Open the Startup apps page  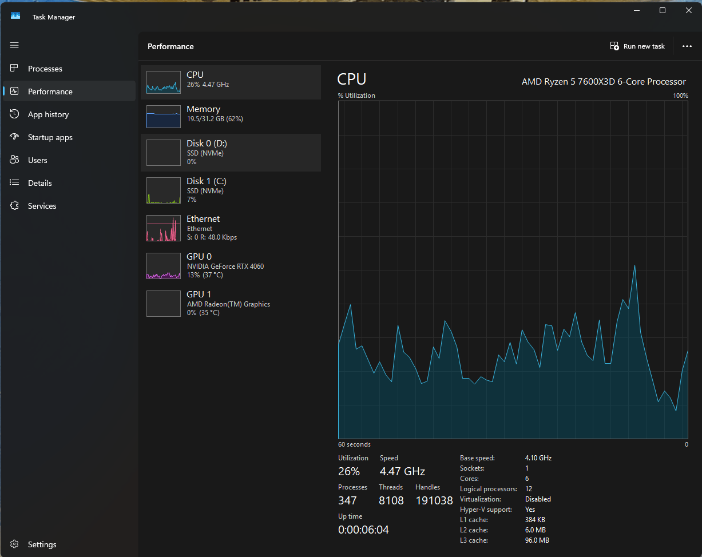(x=69, y=137)
